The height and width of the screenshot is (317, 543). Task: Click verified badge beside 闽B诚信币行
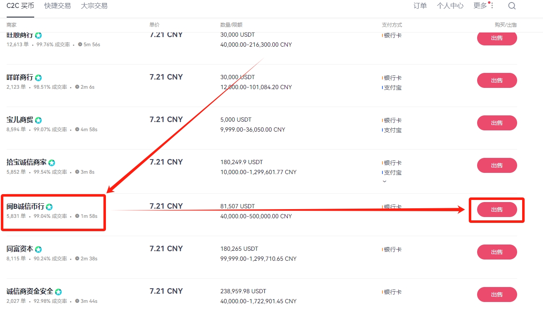(x=49, y=207)
